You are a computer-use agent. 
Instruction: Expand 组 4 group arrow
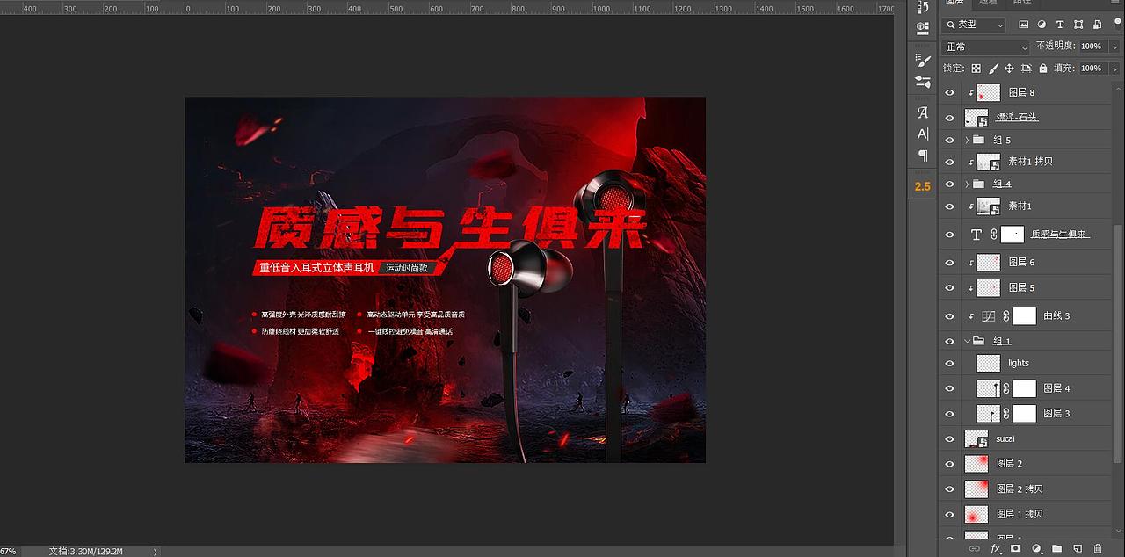pyautogui.click(x=967, y=184)
